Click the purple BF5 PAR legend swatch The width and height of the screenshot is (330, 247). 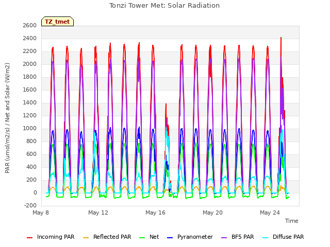click(224, 238)
